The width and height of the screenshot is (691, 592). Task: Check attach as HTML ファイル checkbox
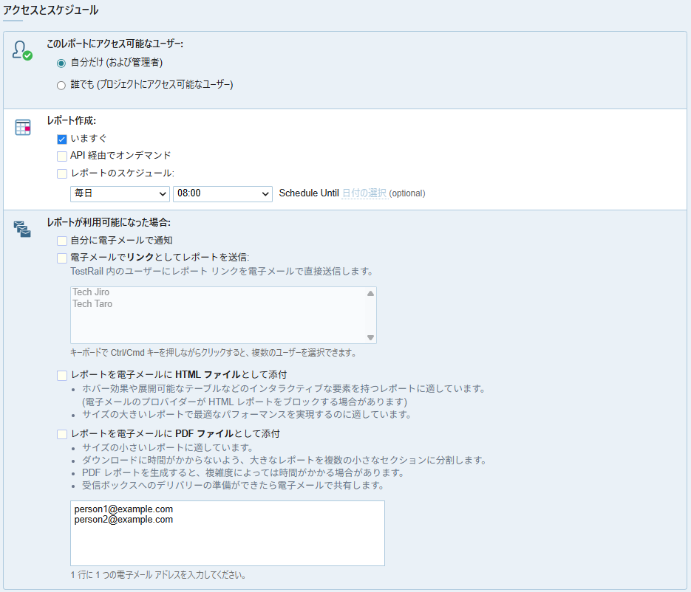[x=62, y=376]
